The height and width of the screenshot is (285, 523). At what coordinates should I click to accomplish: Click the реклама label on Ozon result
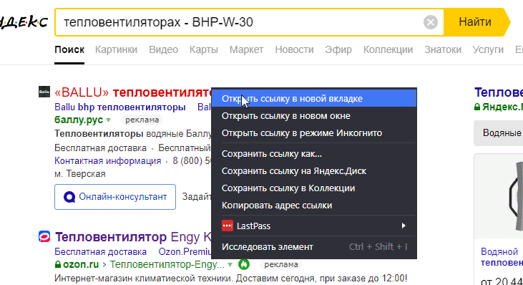(x=281, y=264)
